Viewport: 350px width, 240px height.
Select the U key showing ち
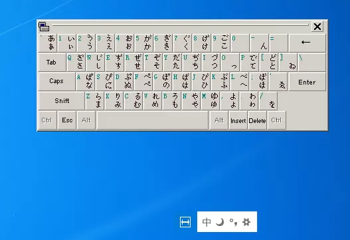click(191, 62)
